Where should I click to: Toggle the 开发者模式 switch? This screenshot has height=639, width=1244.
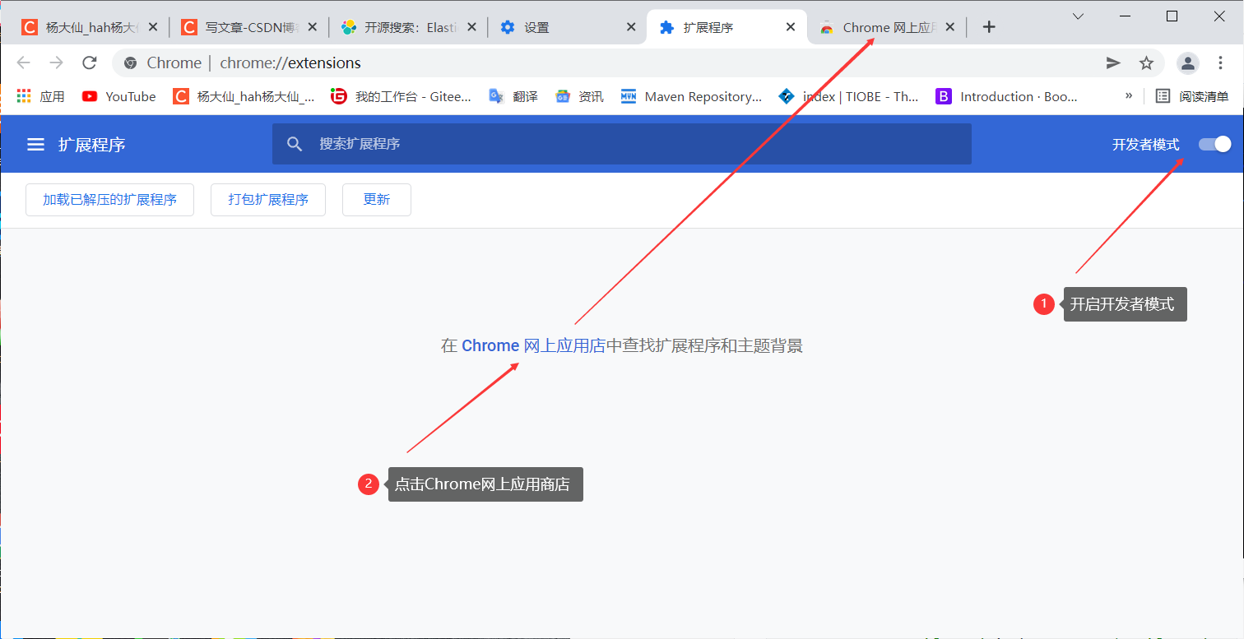[1214, 144]
